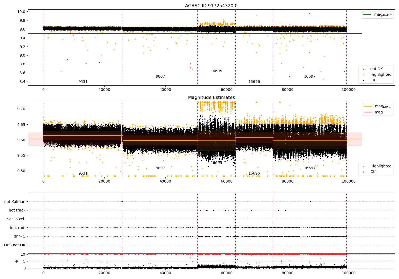Click the 'OK' legend label in top plot
The image size is (399, 279).
click(373, 80)
